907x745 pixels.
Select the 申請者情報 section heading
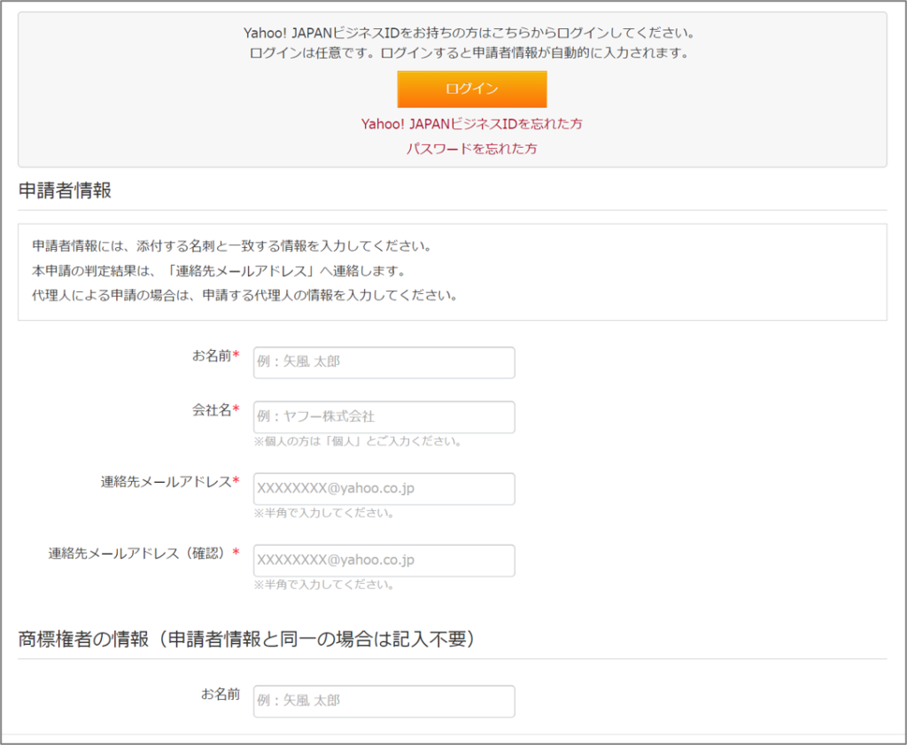[65, 190]
